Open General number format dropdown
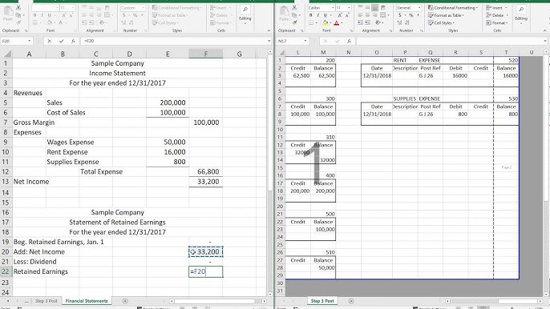The image size is (550, 309). (x=419, y=8)
